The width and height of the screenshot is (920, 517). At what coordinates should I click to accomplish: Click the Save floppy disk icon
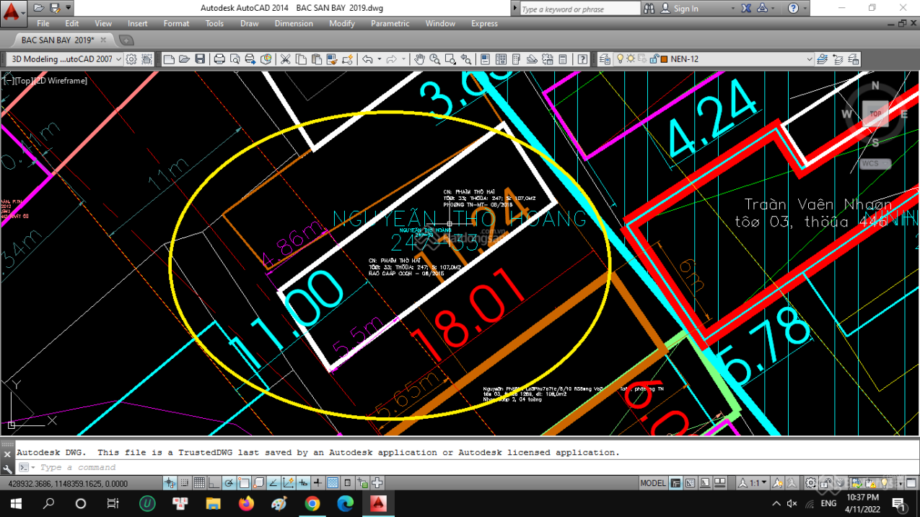(x=200, y=59)
